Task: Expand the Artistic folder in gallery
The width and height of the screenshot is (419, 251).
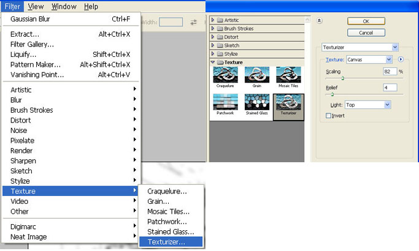Action: pos(213,20)
